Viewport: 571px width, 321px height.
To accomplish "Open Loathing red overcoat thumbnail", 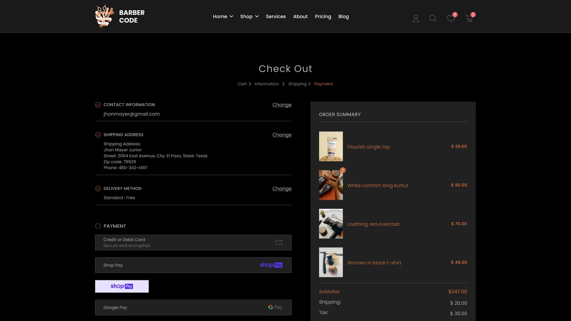I will [331, 224].
